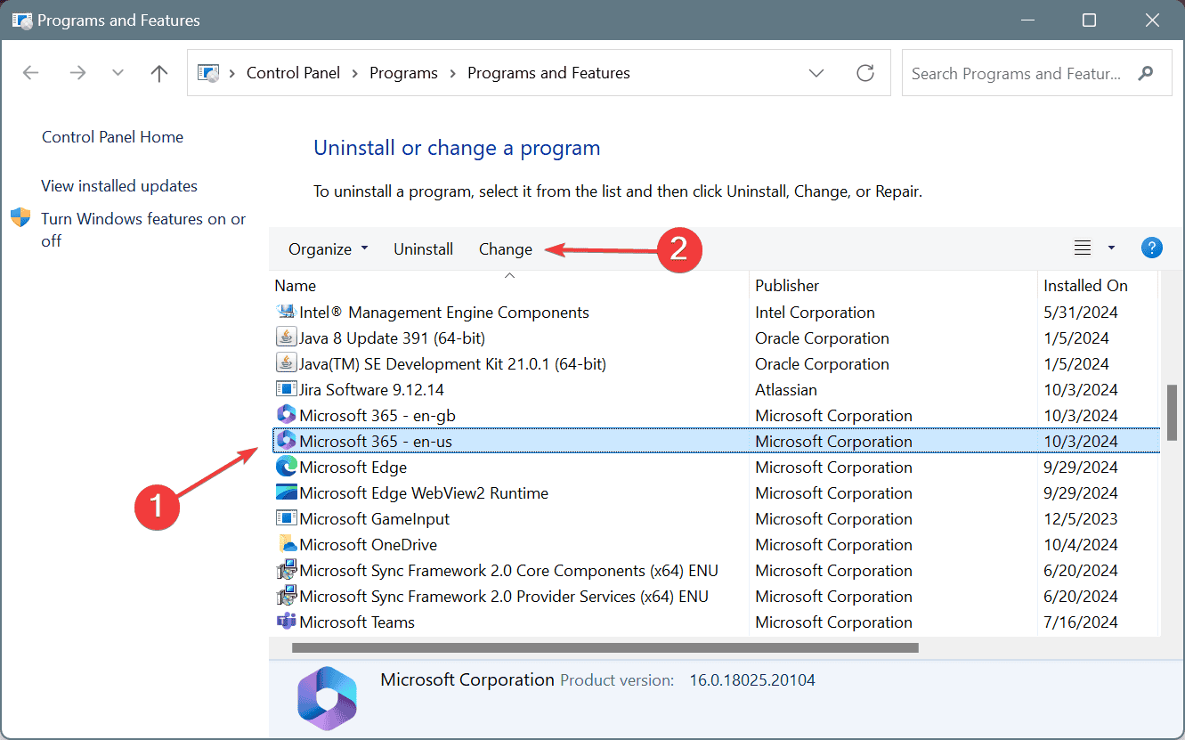Click product version 16.0.18025.20104 text
The height and width of the screenshot is (740, 1185).
point(752,680)
